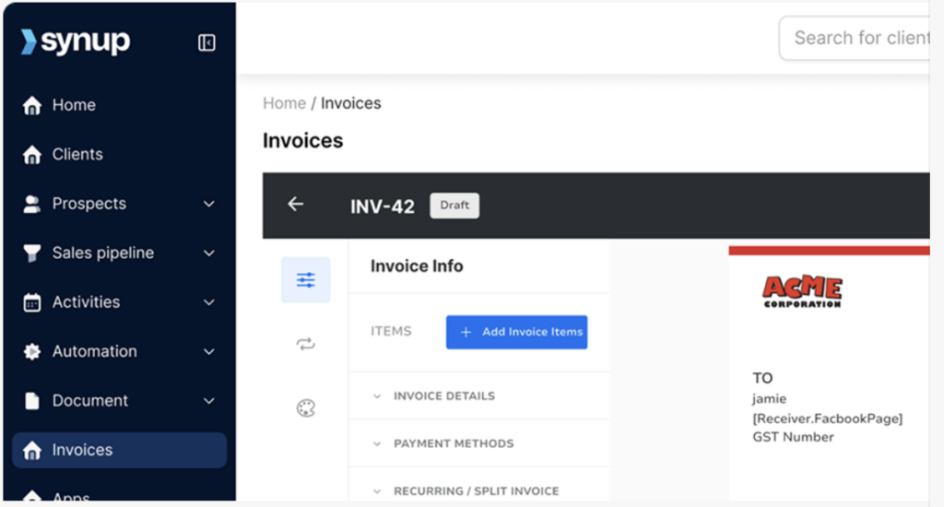The image size is (944, 507).
Task: Select Document in the sidebar
Action: click(89, 400)
